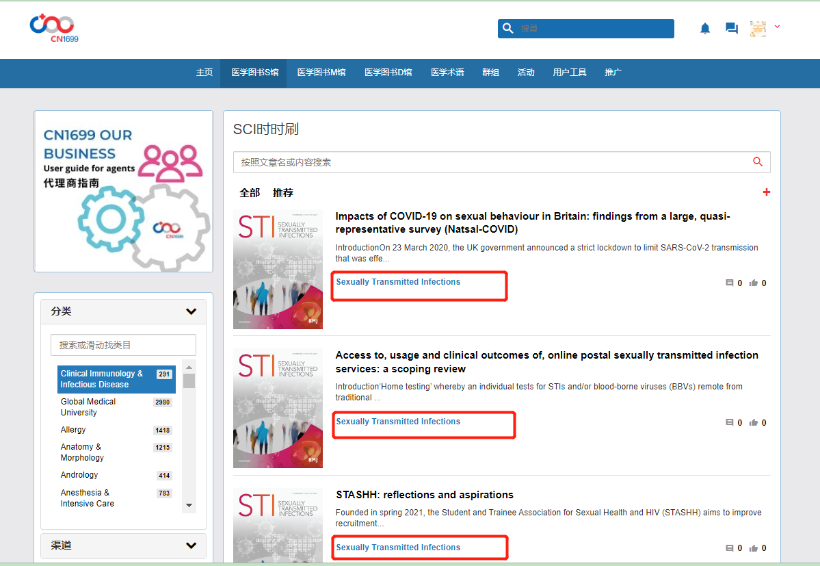Image resolution: width=820 pixels, height=566 pixels.
Task: Open the 群组 menu item
Action: (x=490, y=73)
